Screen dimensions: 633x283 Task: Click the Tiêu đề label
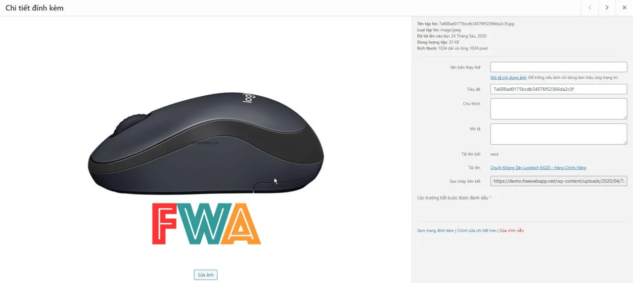[x=473, y=89]
